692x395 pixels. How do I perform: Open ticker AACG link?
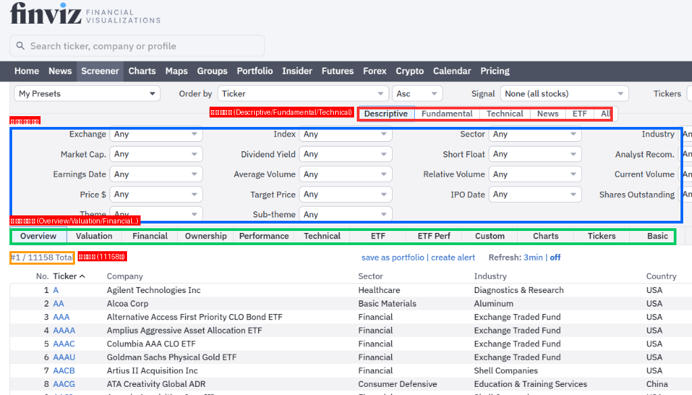64,384
